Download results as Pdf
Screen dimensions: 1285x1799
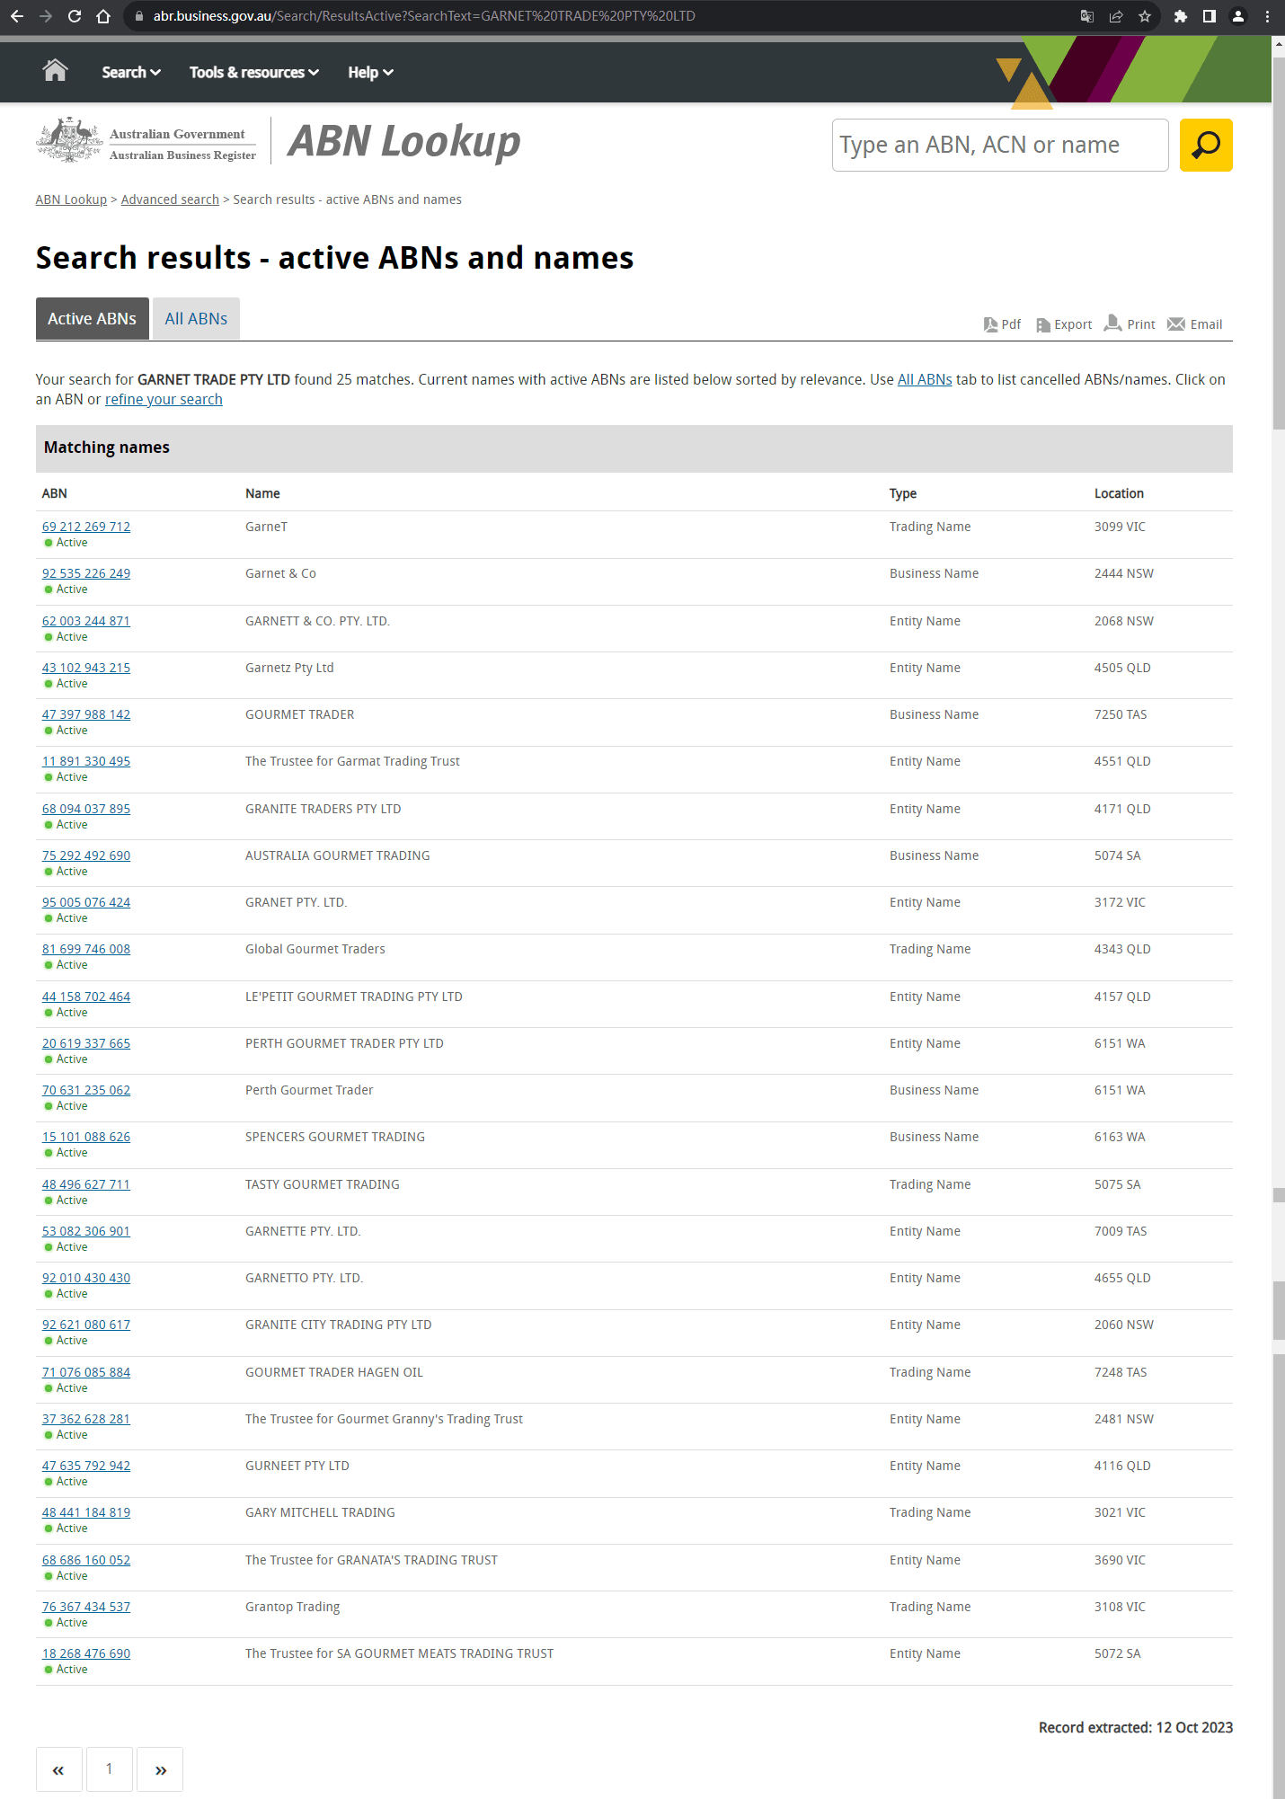tap(1002, 324)
